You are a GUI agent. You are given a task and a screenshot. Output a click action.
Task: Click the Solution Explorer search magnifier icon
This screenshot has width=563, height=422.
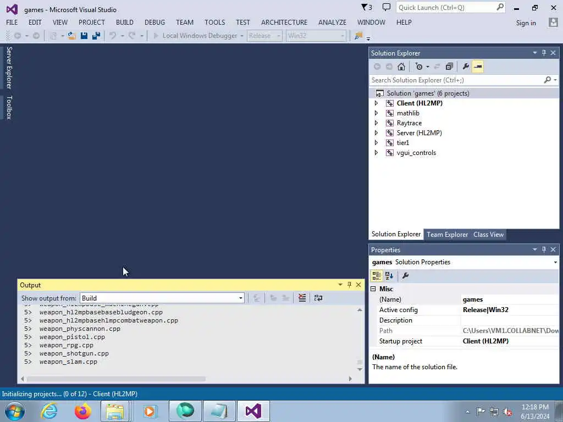click(548, 80)
